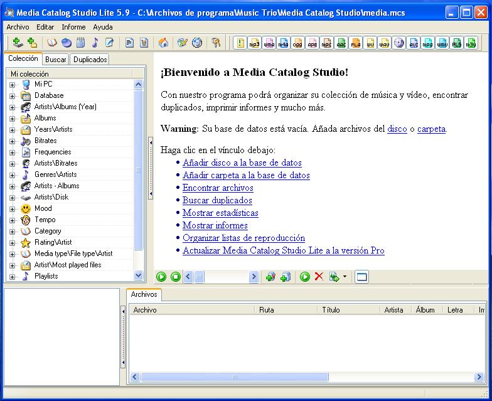The height and width of the screenshot is (401, 492).
Task: Toggle the mp3 file type filter
Action: point(255,43)
